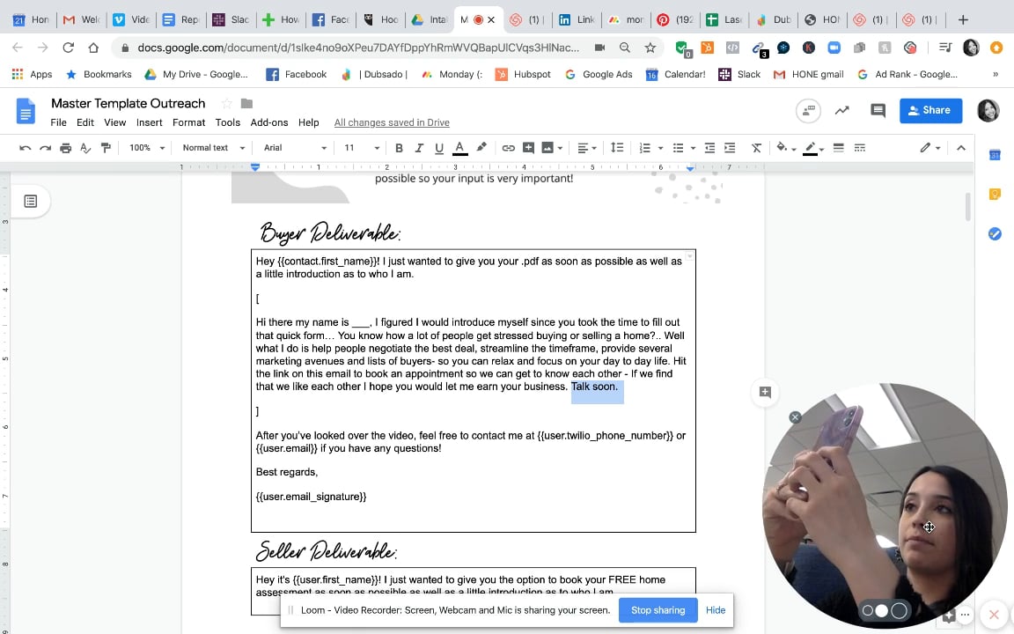This screenshot has width=1014, height=634.
Task: Decrease the paragraph indent
Action: (709, 148)
